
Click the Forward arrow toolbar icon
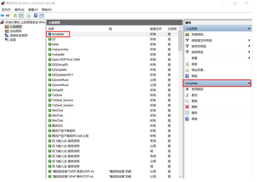(x=8, y=16)
